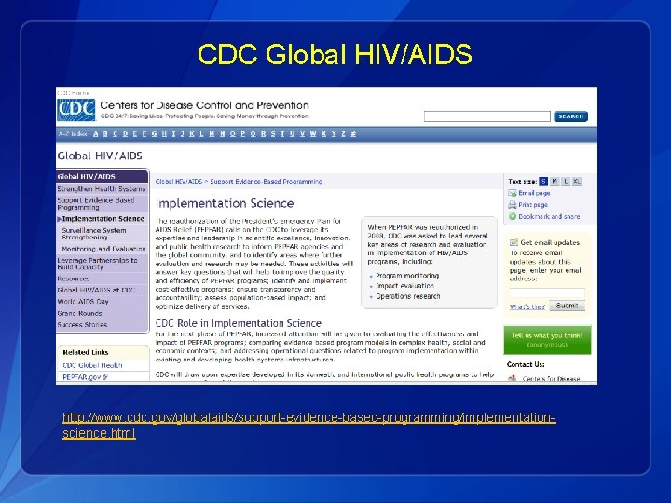Click the Global HIV/AIDS breadcrumb link
Screen dimensions: 671x503
[178, 182]
